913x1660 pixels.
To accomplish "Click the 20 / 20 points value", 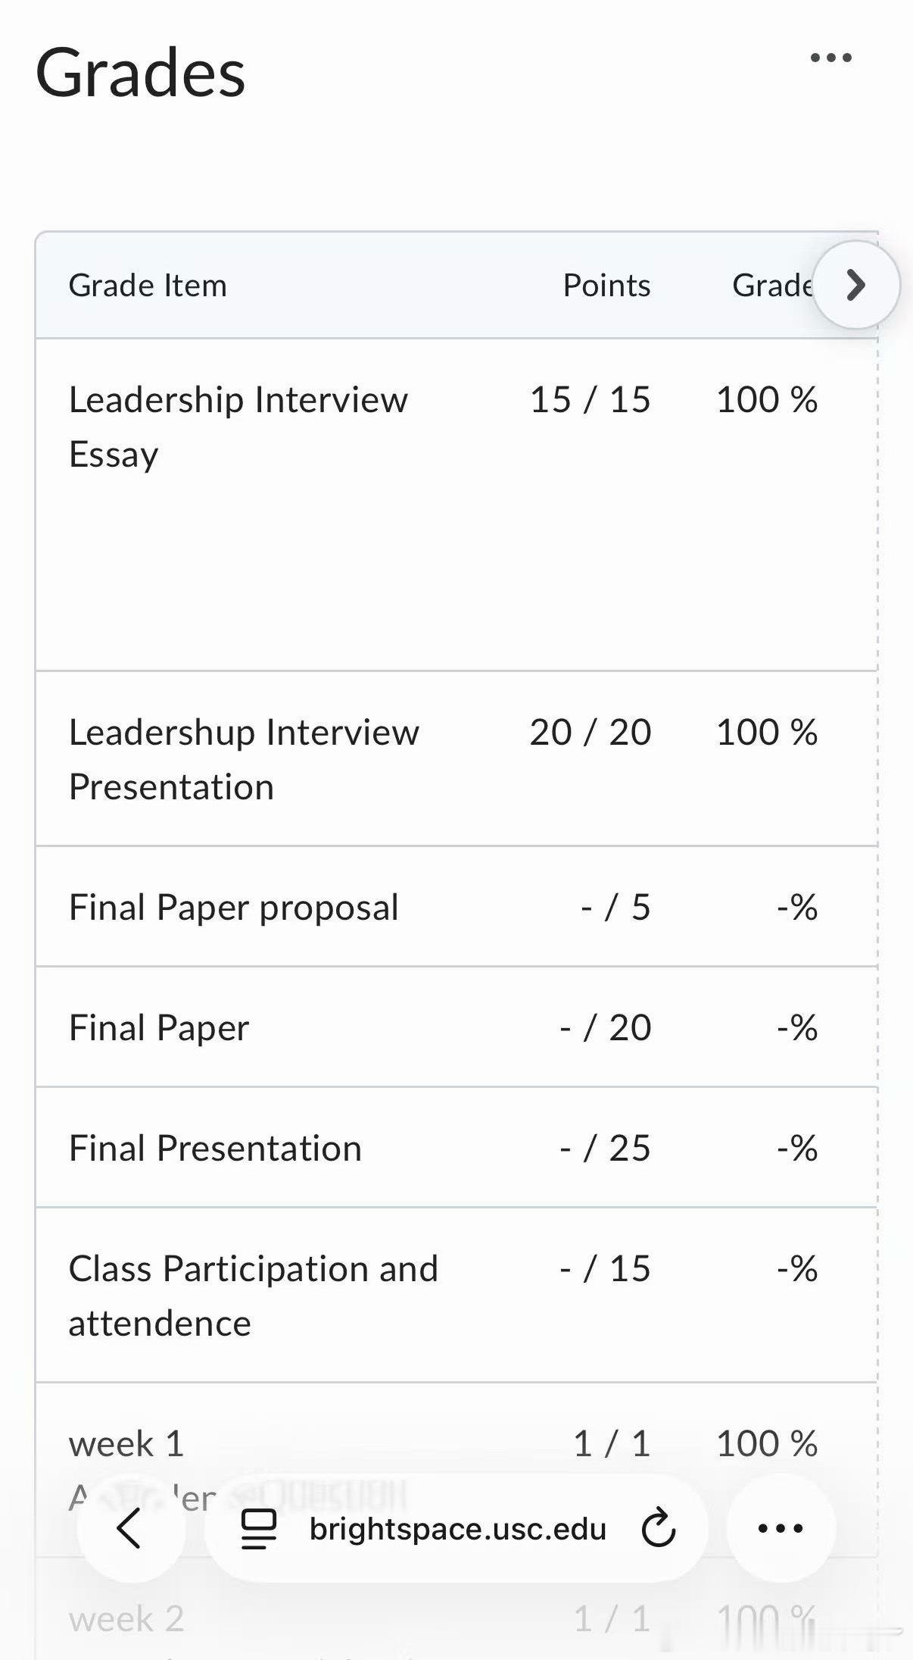I will 590,733.
